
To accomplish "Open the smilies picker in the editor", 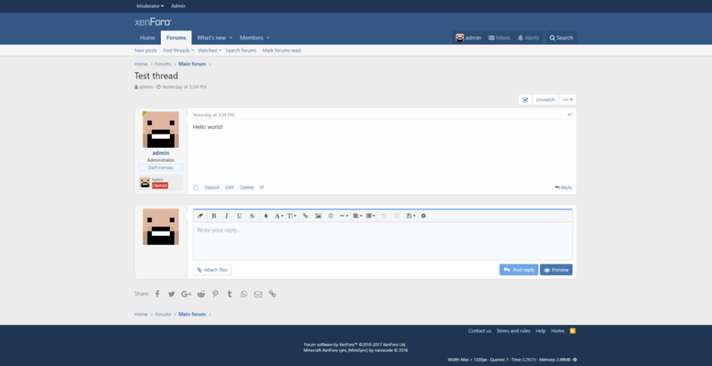I will pyautogui.click(x=330, y=216).
